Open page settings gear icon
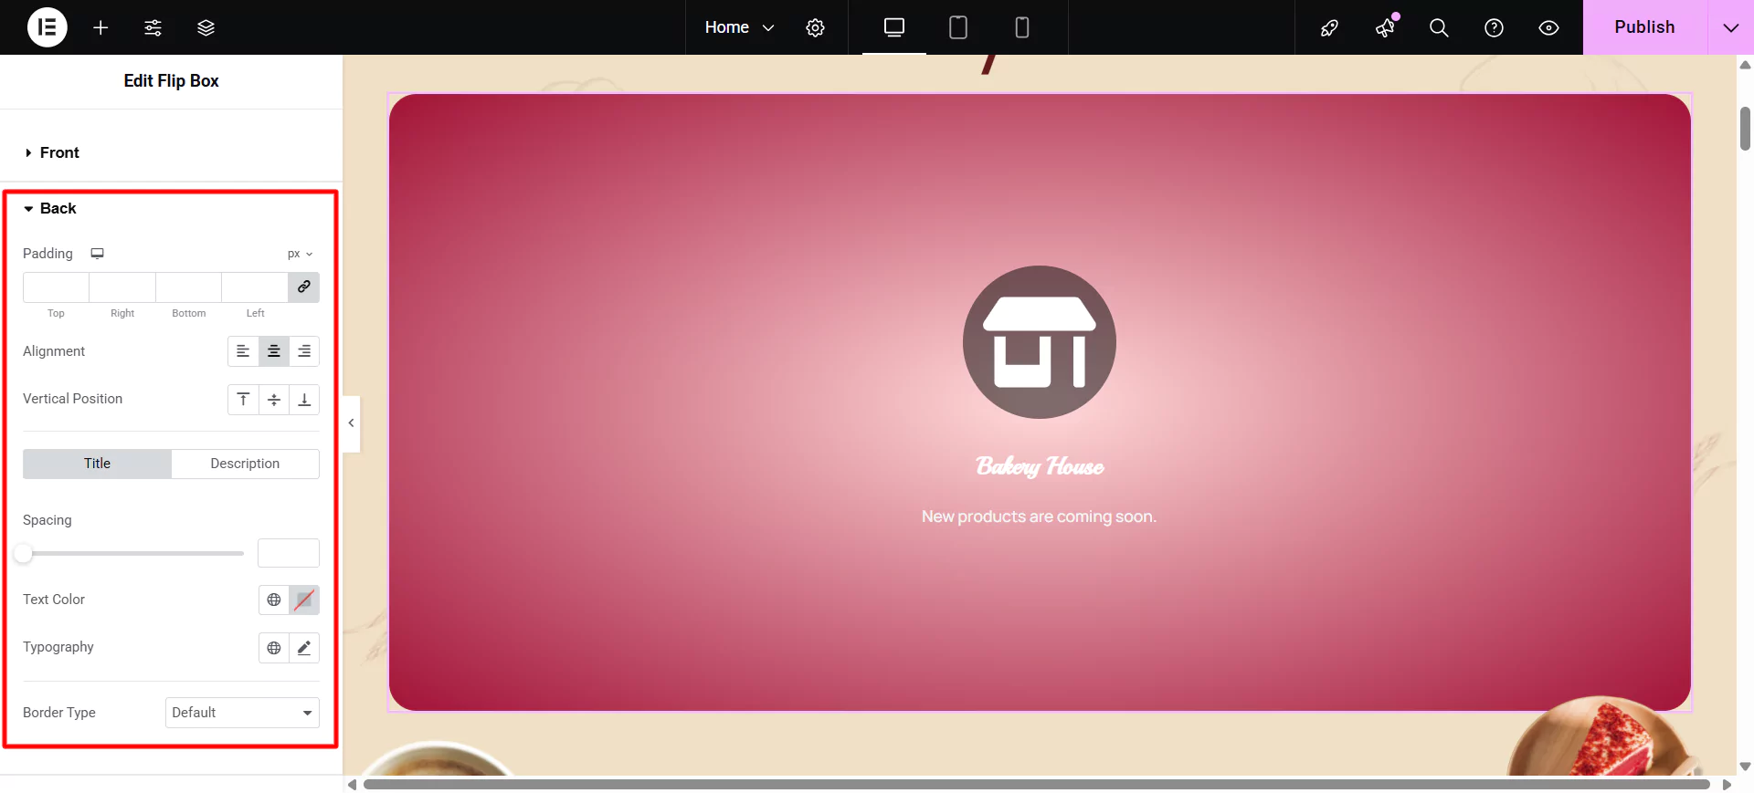Viewport: 1754px width, 793px height. (x=815, y=27)
